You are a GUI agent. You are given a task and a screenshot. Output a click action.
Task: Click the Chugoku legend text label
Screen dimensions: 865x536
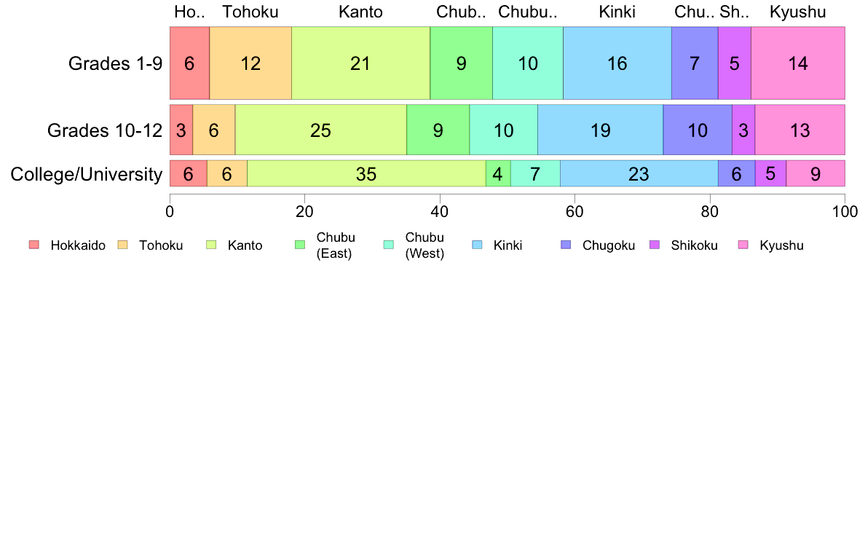(x=609, y=245)
